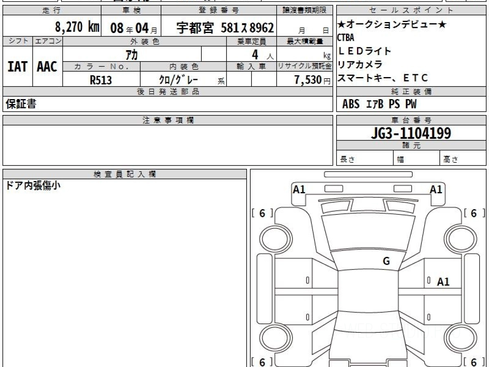Click the 保証書 entry under later-shipped parts
489x367 pixels.
21,104
